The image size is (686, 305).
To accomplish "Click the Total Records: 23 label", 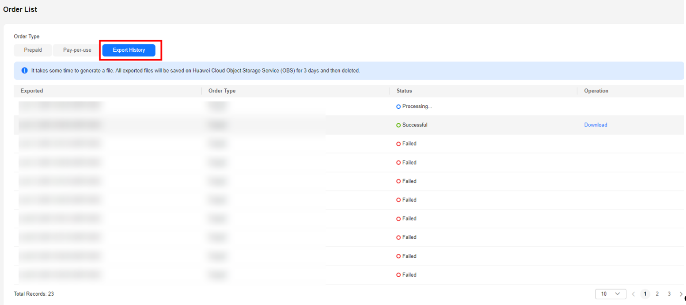I will click(x=34, y=294).
